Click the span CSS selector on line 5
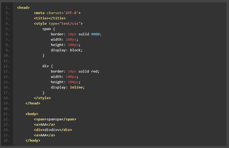This screenshot has width=229, height=148. tap(46, 29)
